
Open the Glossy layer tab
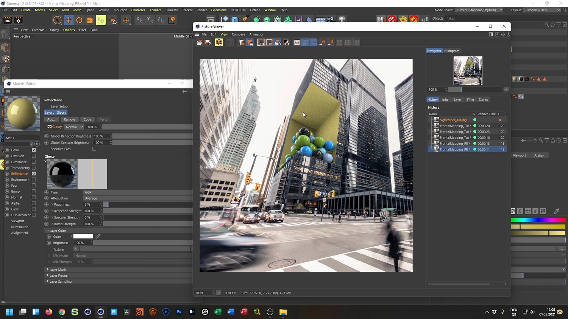[x=61, y=113]
